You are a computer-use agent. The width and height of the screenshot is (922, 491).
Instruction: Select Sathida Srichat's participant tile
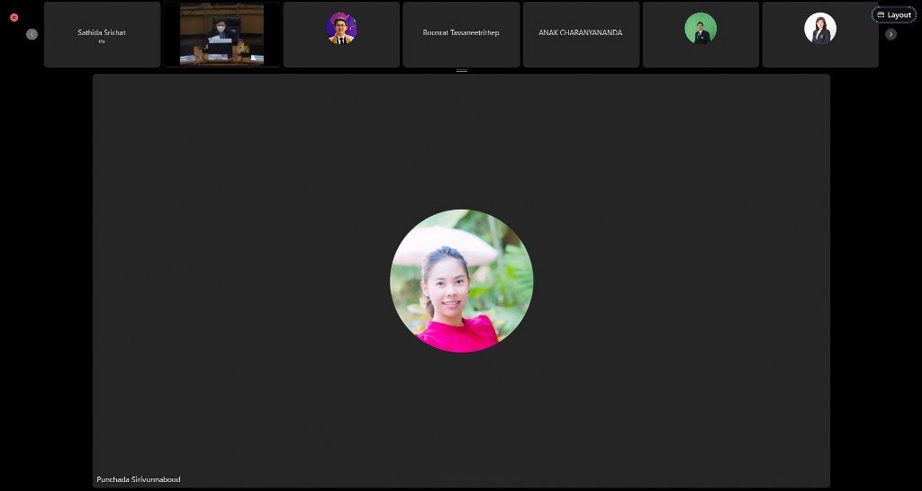[102, 34]
